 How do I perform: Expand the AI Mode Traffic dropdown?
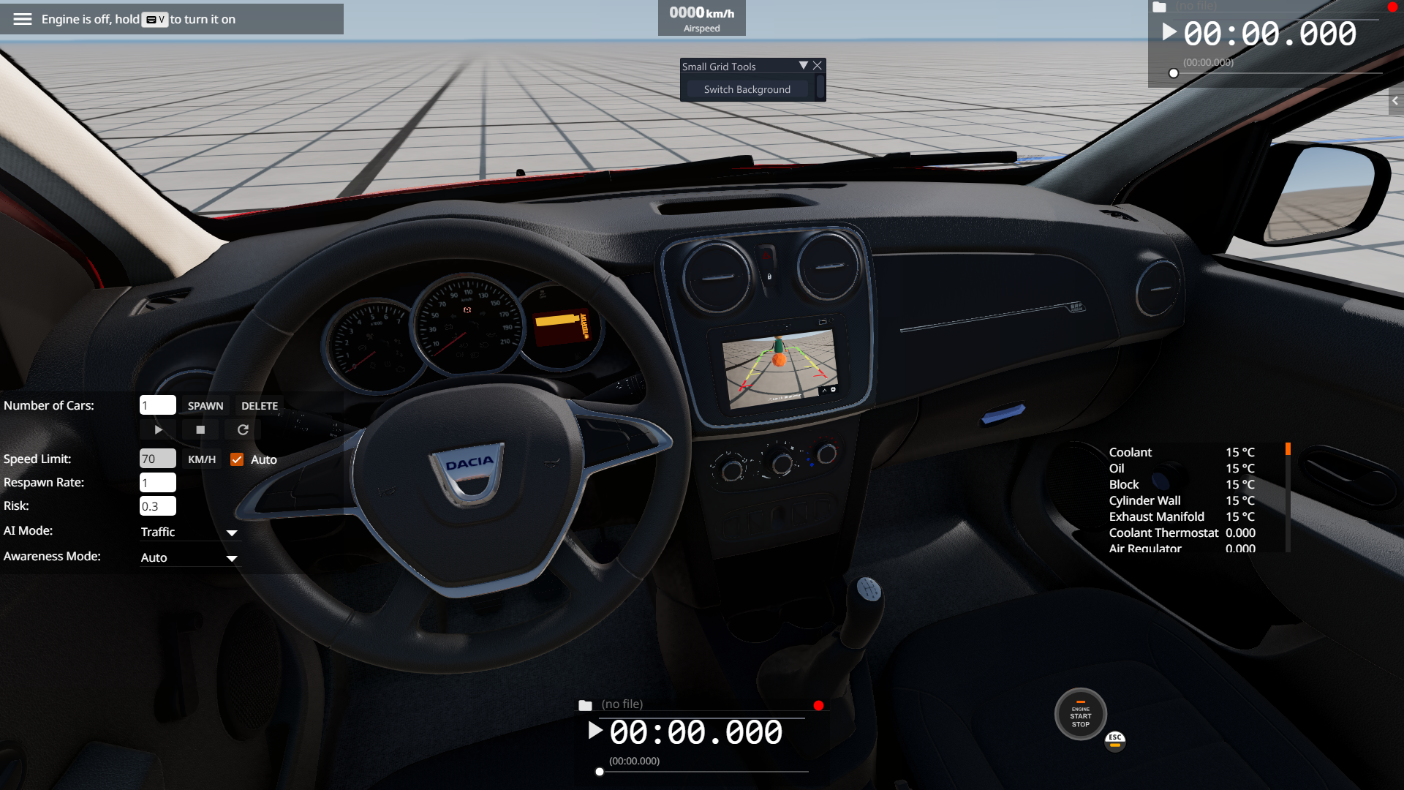[232, 533]
